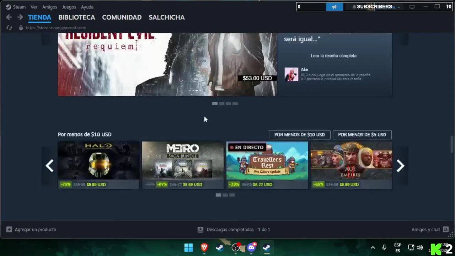Open the Age of Empires II card

351,165
